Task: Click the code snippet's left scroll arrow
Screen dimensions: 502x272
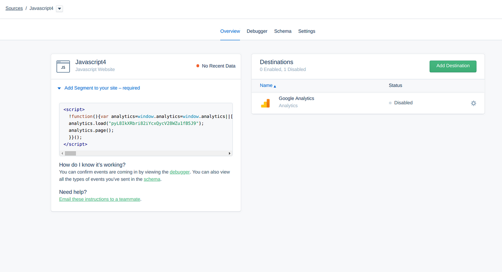Action: tap(62, 153)
